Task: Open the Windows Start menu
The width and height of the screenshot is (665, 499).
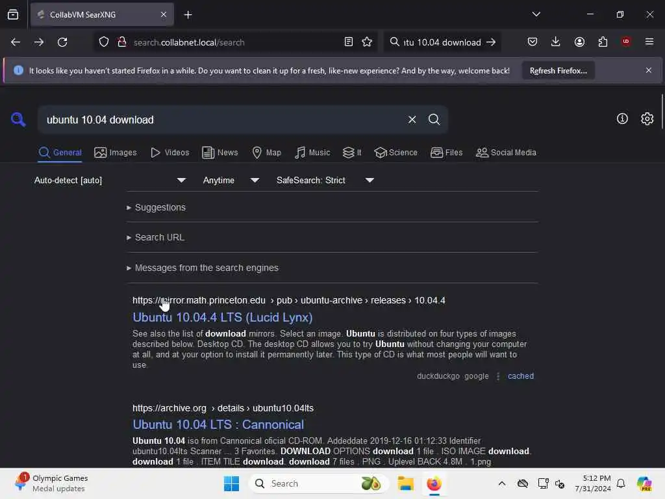Action: click(x=231, y=483)
